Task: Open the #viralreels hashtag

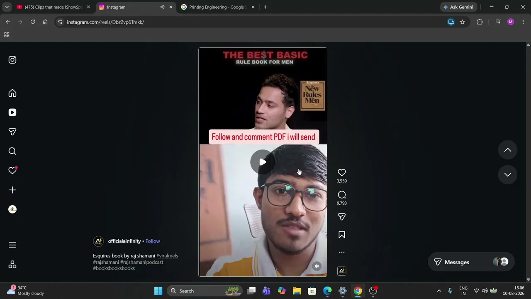Action: point(167,256)
